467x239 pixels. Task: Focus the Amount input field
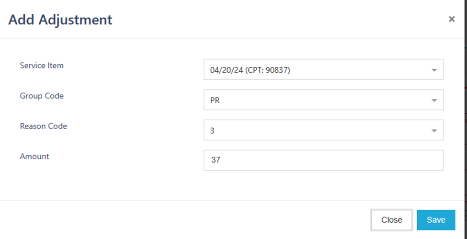click(323, 161)
